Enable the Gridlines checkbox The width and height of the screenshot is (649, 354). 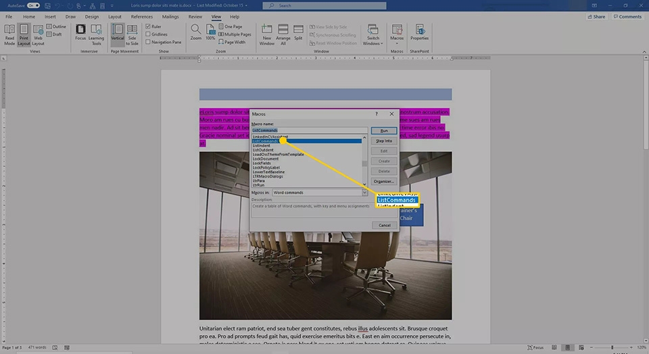click(x=148, y=34)
